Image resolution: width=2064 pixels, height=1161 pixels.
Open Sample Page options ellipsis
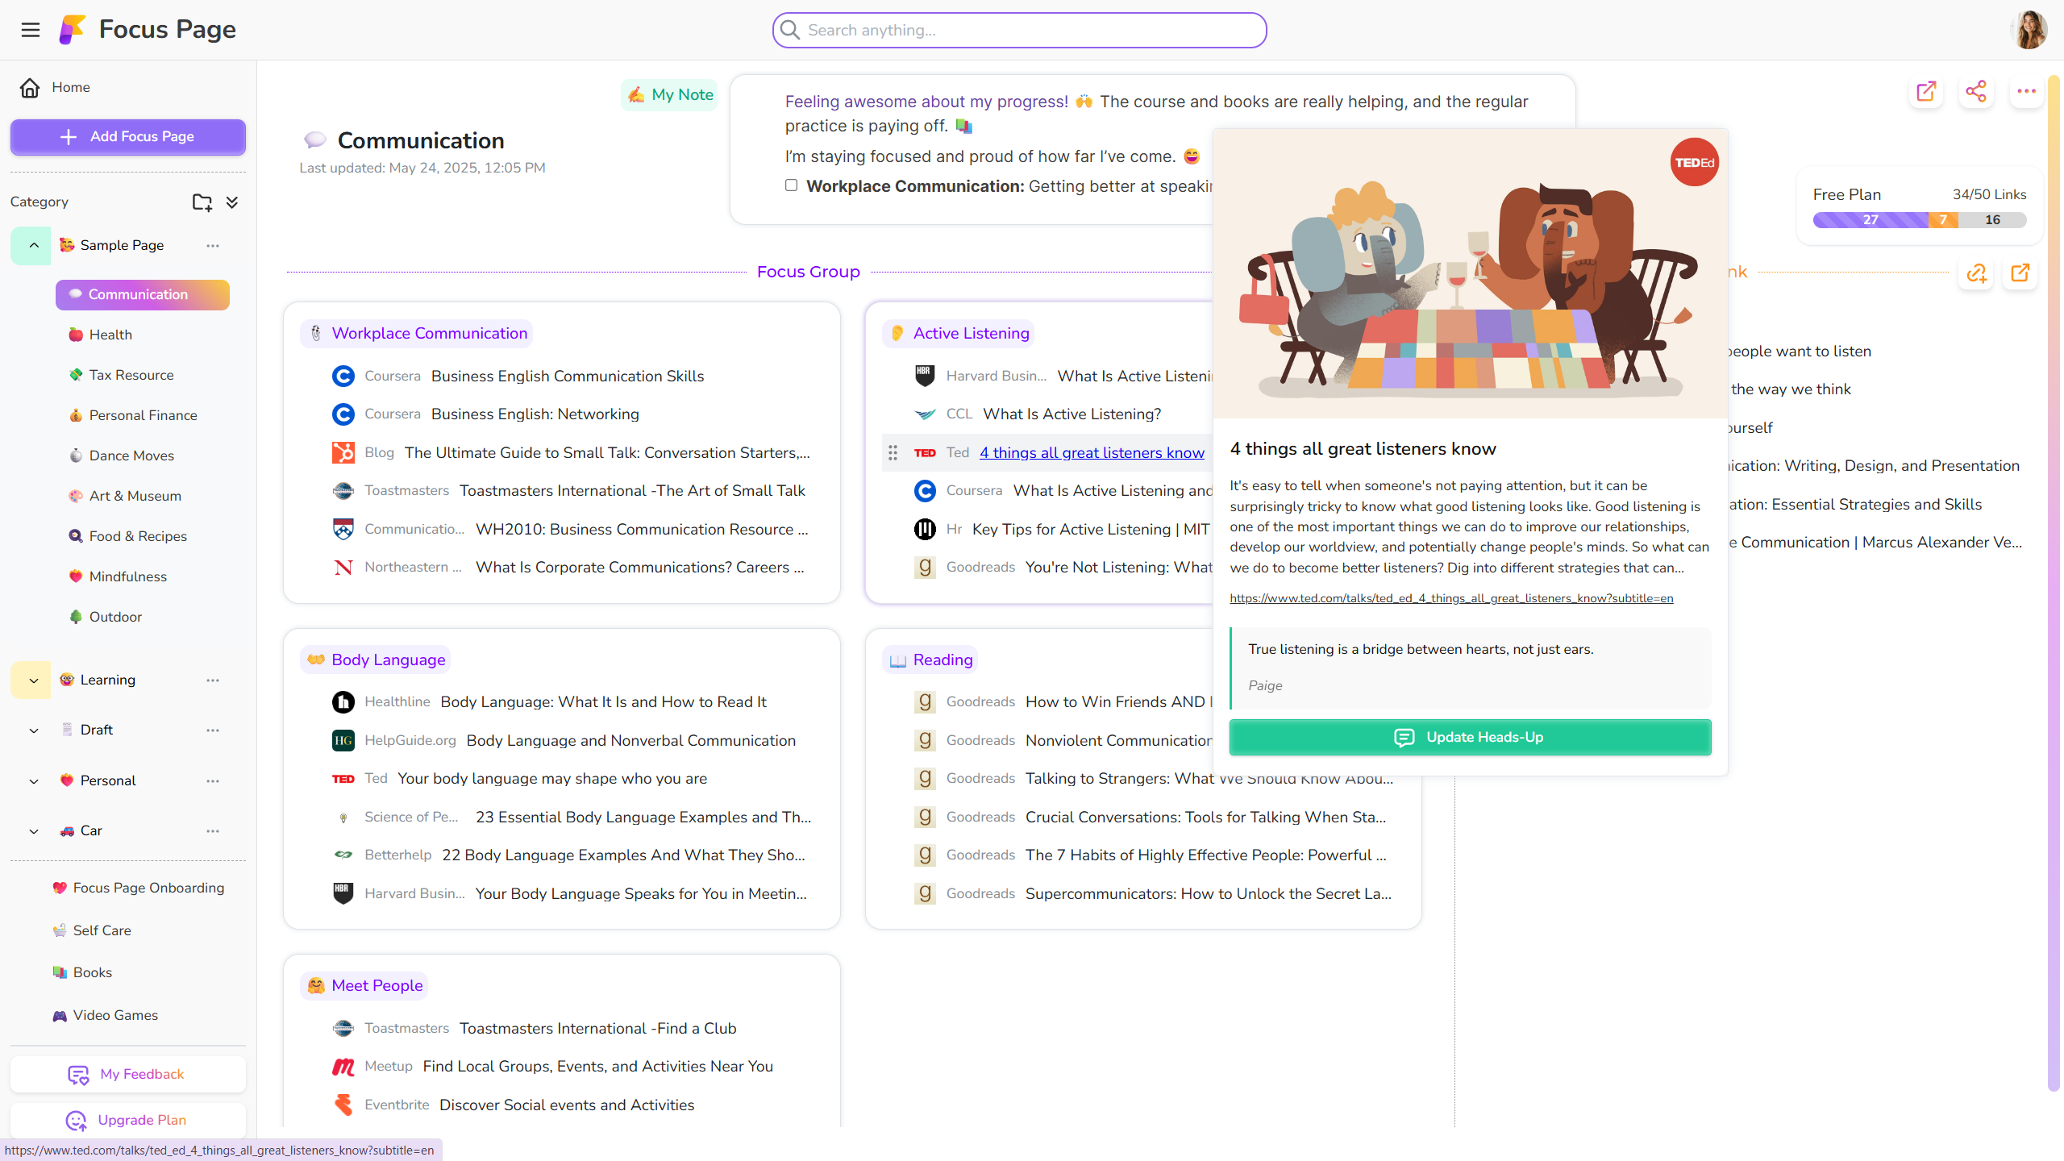[x=213, y=246]
